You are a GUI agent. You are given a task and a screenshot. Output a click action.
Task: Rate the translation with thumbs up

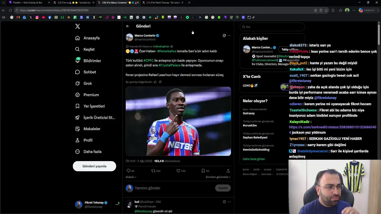point(155,82)
